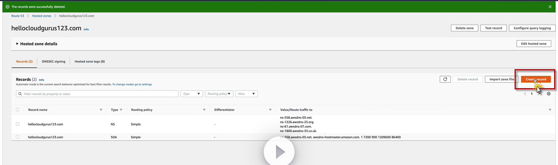The image size is (558, 165).
Task: Open Info link beside Records heading
Action: tap(41, 80)
